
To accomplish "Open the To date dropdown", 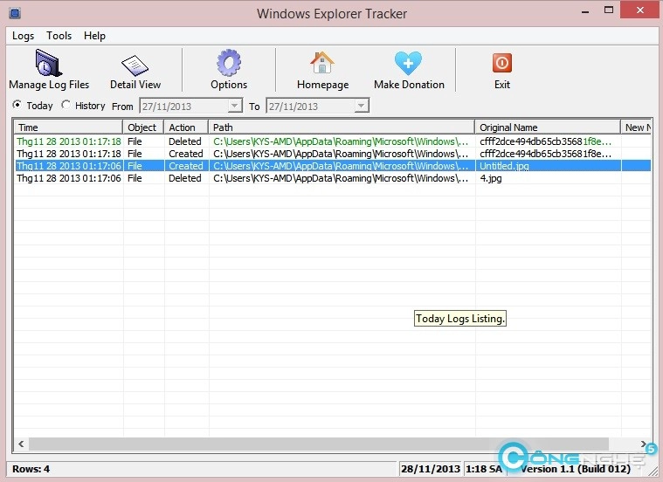I will coord(361,106).
